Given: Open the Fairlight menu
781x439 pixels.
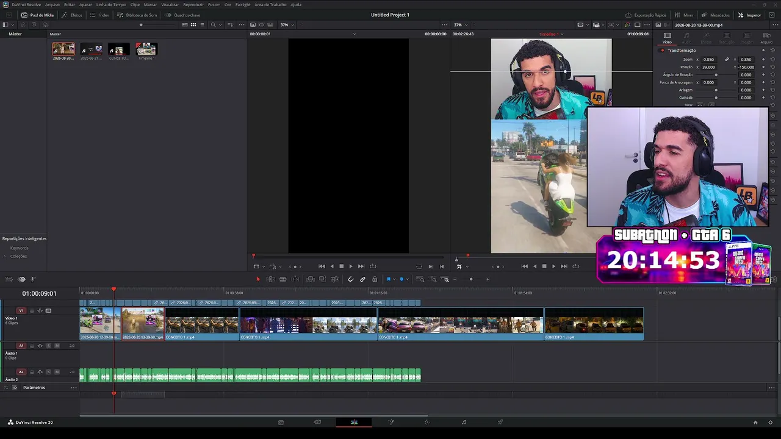Looking at the screenshot, I should click(243, 4).
